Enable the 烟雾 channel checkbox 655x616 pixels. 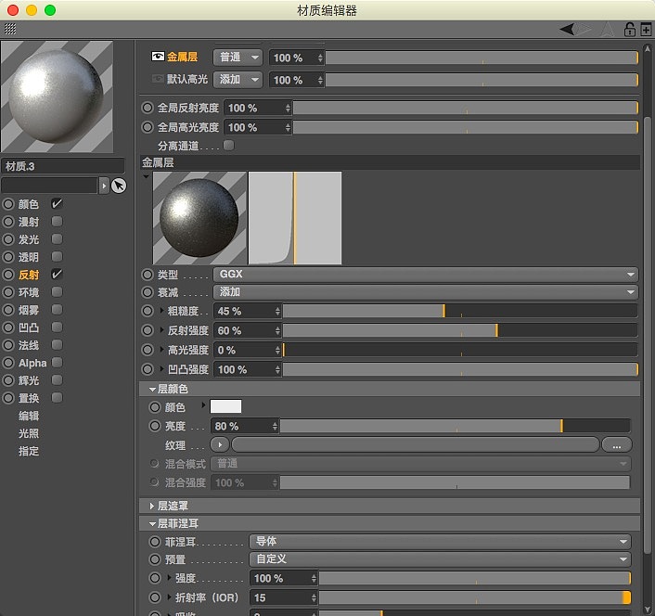tap(57, 310)
